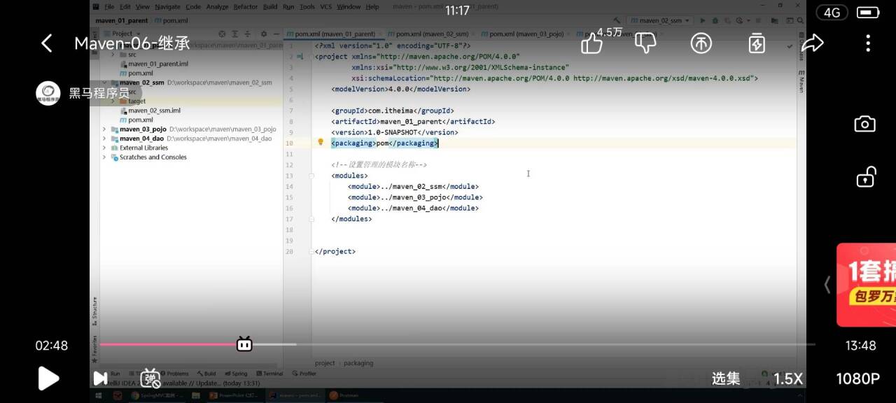Hide the Project panel with the minus icon
The image size is (896, 403).
[x=276, y=34]
